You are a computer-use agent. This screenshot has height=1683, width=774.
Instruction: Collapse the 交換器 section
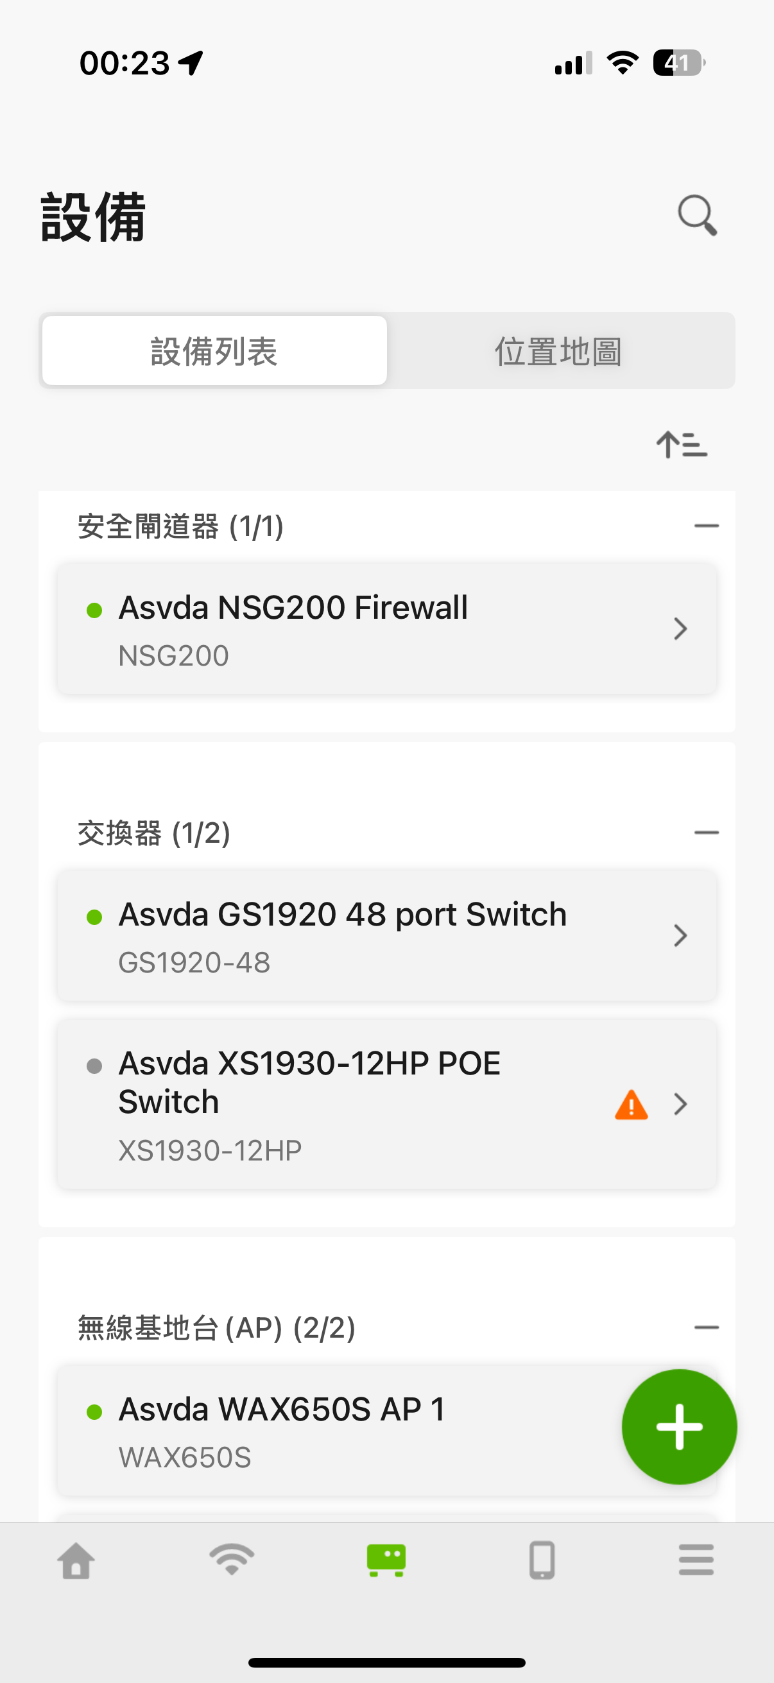(x=706, y=833)
